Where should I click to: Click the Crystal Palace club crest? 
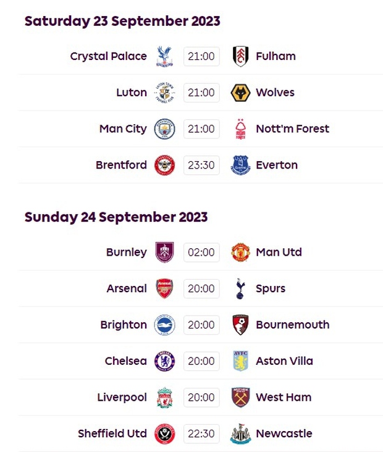pyautogui.click(x=164, y=56)
